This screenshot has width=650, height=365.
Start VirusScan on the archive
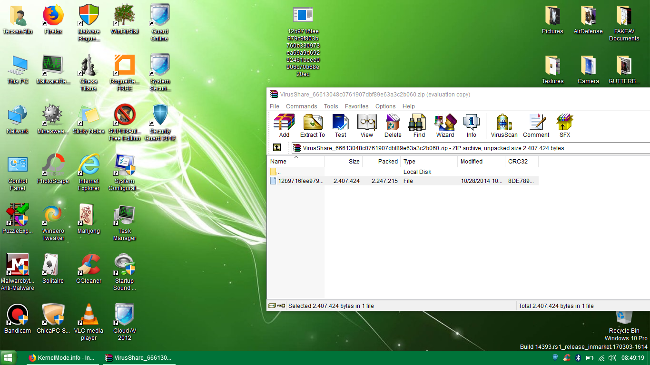[504, 125]
